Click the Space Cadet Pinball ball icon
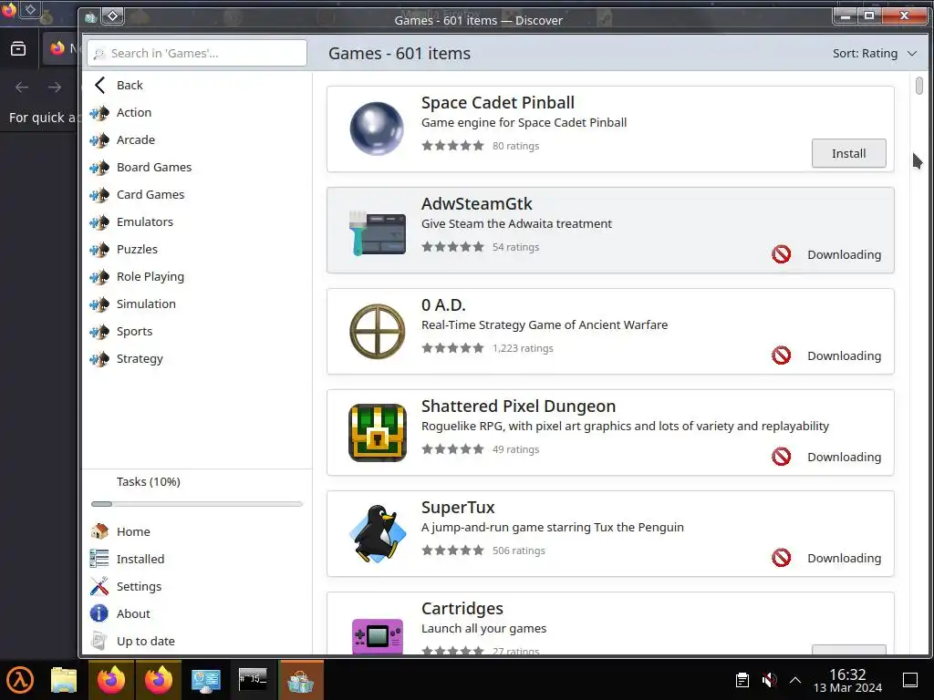Image resolution: width=934 pixels, height=700 pixels. (377, 129)
